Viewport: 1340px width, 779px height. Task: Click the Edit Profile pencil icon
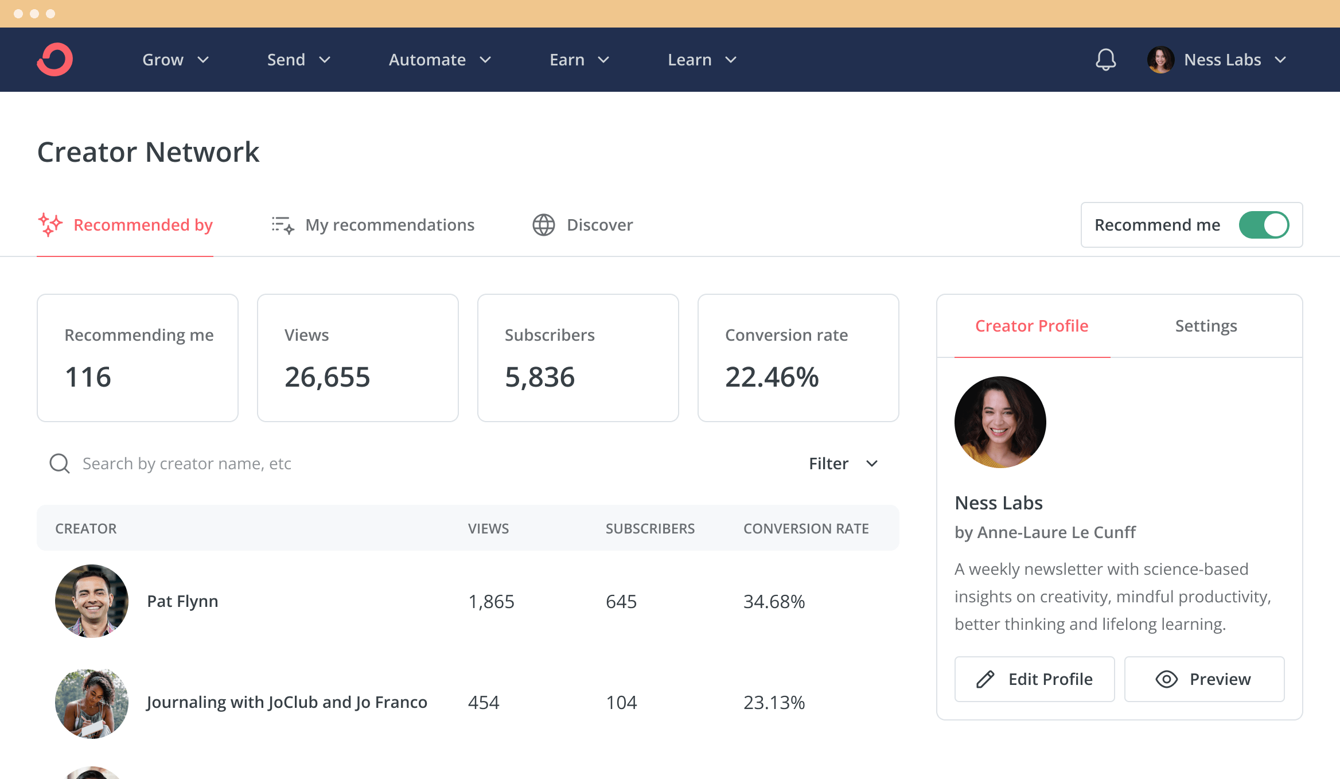(987, 679)
